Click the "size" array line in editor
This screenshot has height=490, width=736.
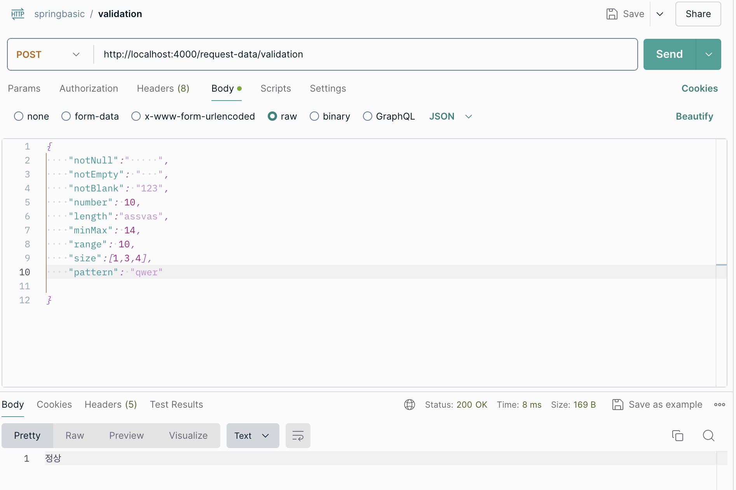pos(381,258)
